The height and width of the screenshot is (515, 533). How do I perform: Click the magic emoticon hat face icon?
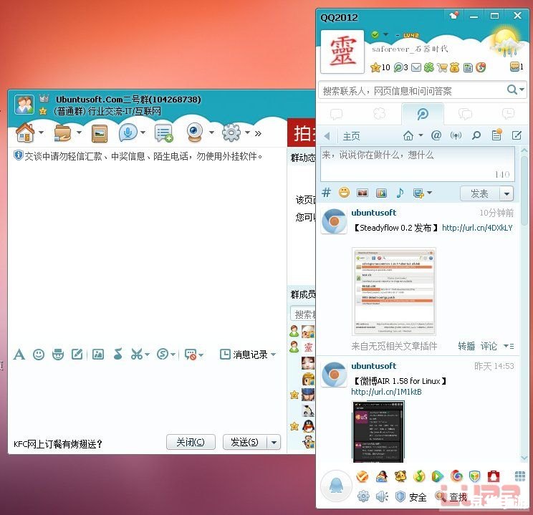(58, 355)
